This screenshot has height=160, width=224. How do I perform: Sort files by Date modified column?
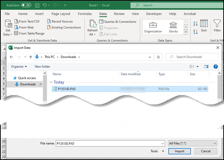(x=130, y=74)
